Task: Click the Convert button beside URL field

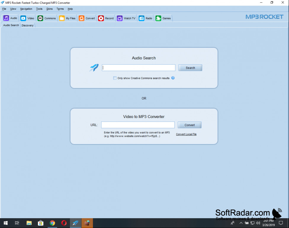Action: point(190,125)
